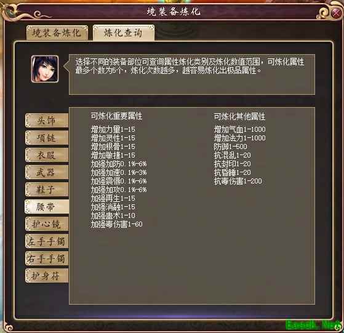Click the 可炼化其他属性 column header
This screenshot has height=333, width=344.
tap(239, 116)
